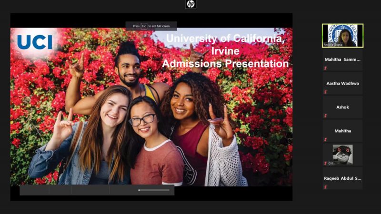Image resolution: width=381 pixels, height=214 pixels.
Task: Select the participant tile named just Mahitha
Action: pyautogui.click(x=342, y=131)
